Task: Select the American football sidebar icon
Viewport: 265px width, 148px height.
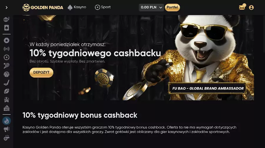Action: click(6, 91)
